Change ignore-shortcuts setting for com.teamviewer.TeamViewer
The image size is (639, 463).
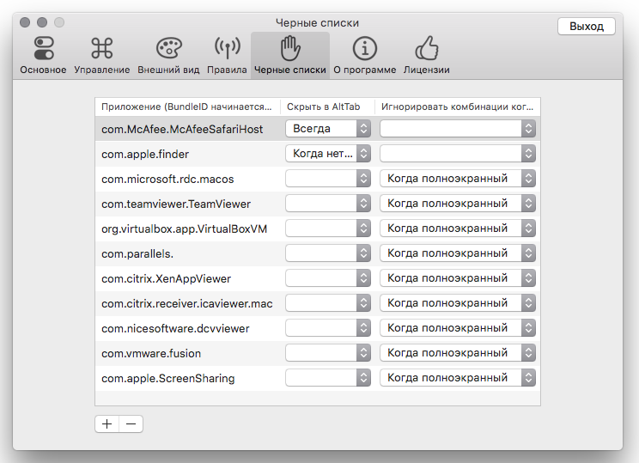pos(458,204)
